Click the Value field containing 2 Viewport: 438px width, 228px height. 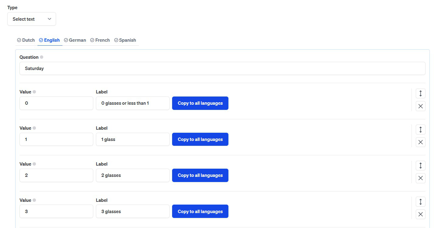tap(56, 175)
